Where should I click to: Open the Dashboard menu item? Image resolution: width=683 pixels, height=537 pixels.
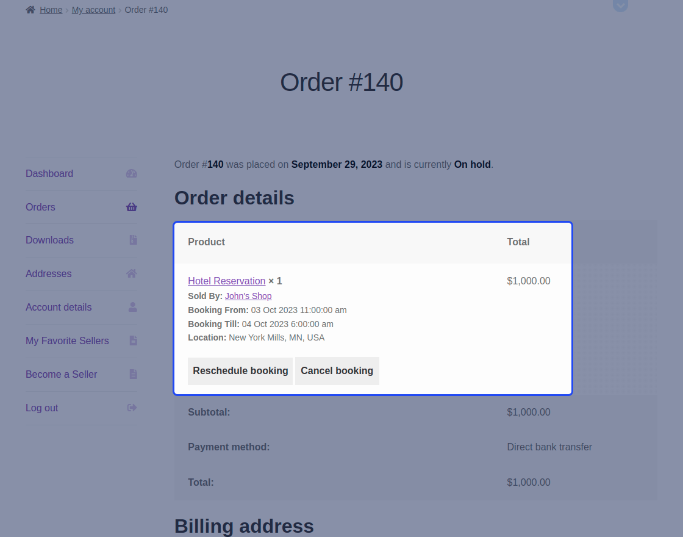point(49,173)
